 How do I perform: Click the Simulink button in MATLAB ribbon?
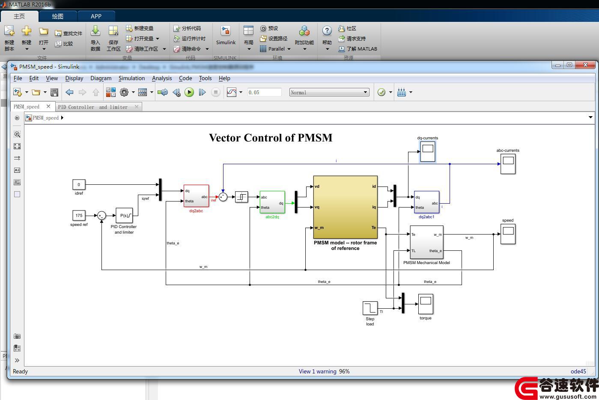pos(226,36)
